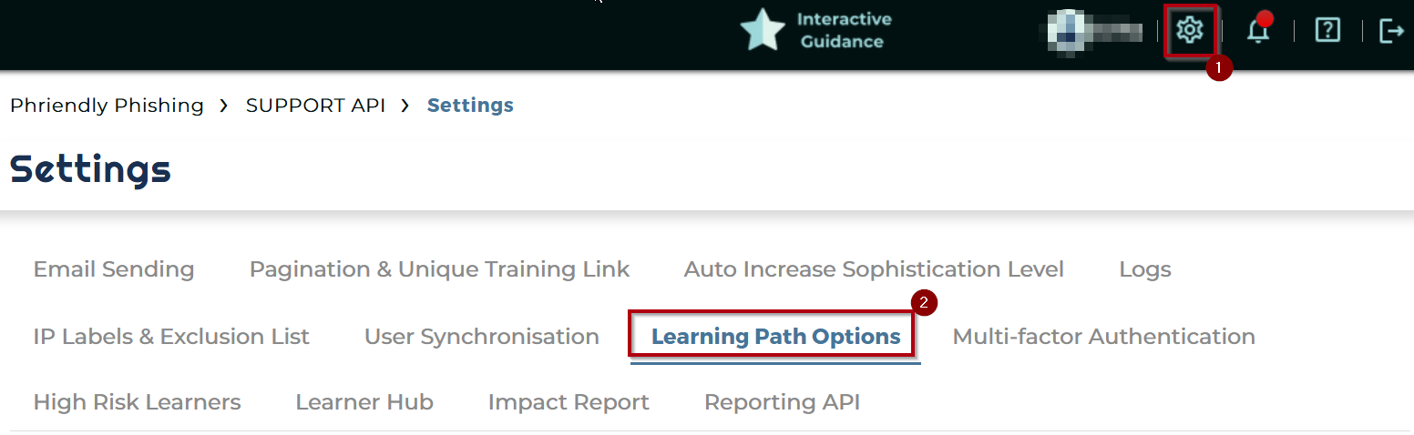Go to Phriendly Phishing breadcrumb
The image size is (1414, 435).
(x=107, y=106)
